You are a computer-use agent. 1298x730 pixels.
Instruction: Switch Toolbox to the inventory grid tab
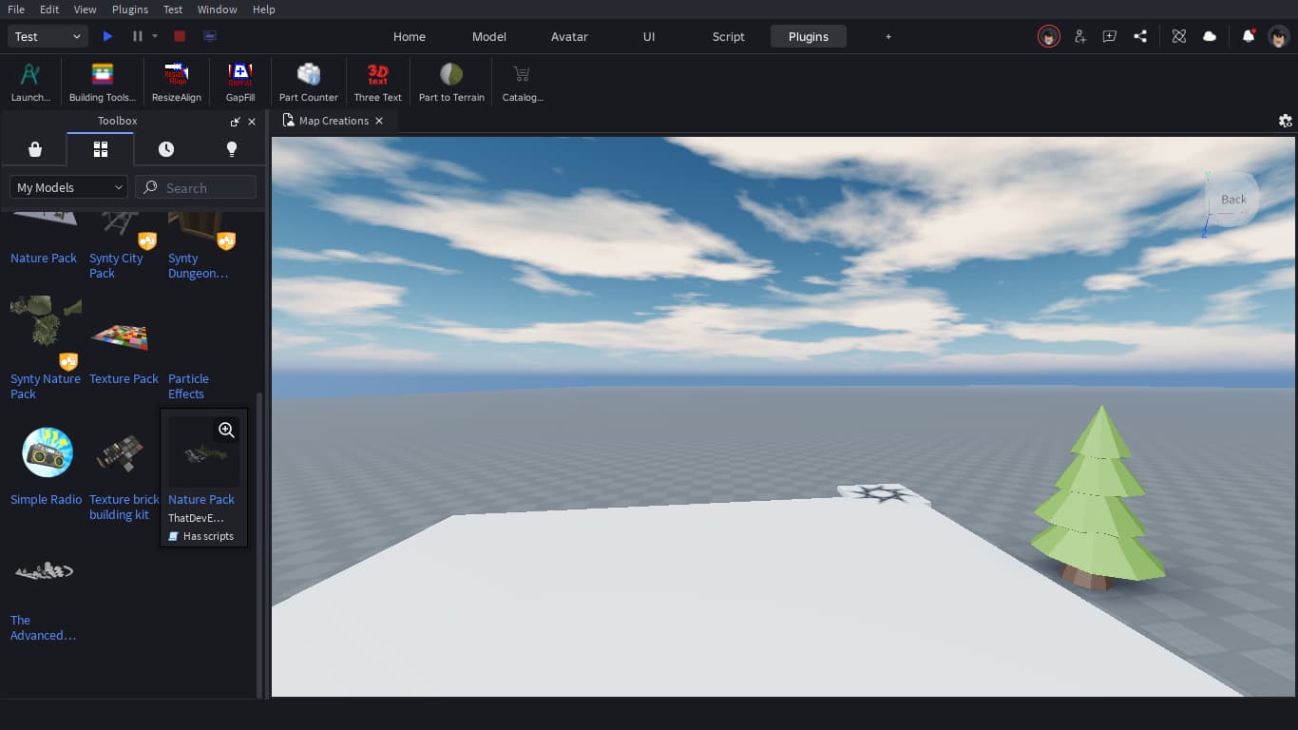pyautogui.click(x=101, y=149)
